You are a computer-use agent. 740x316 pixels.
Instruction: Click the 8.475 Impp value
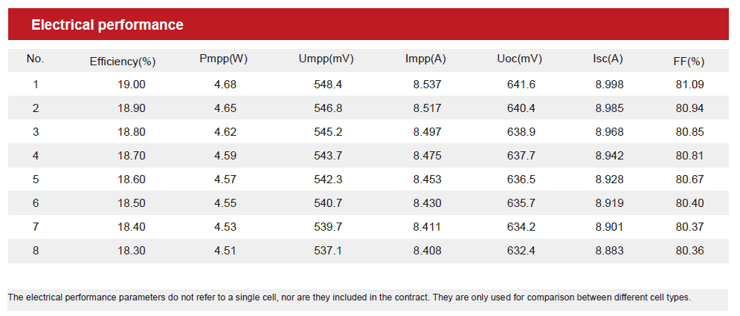(x=427, y=156)
